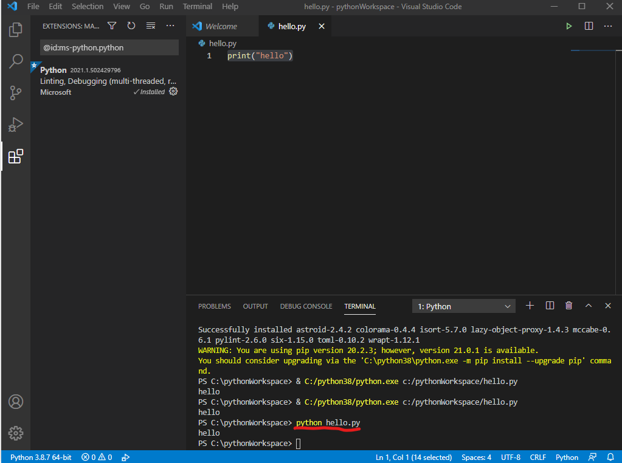Open the Edit menu
This screenshot has height=463, width=622.
55,6
